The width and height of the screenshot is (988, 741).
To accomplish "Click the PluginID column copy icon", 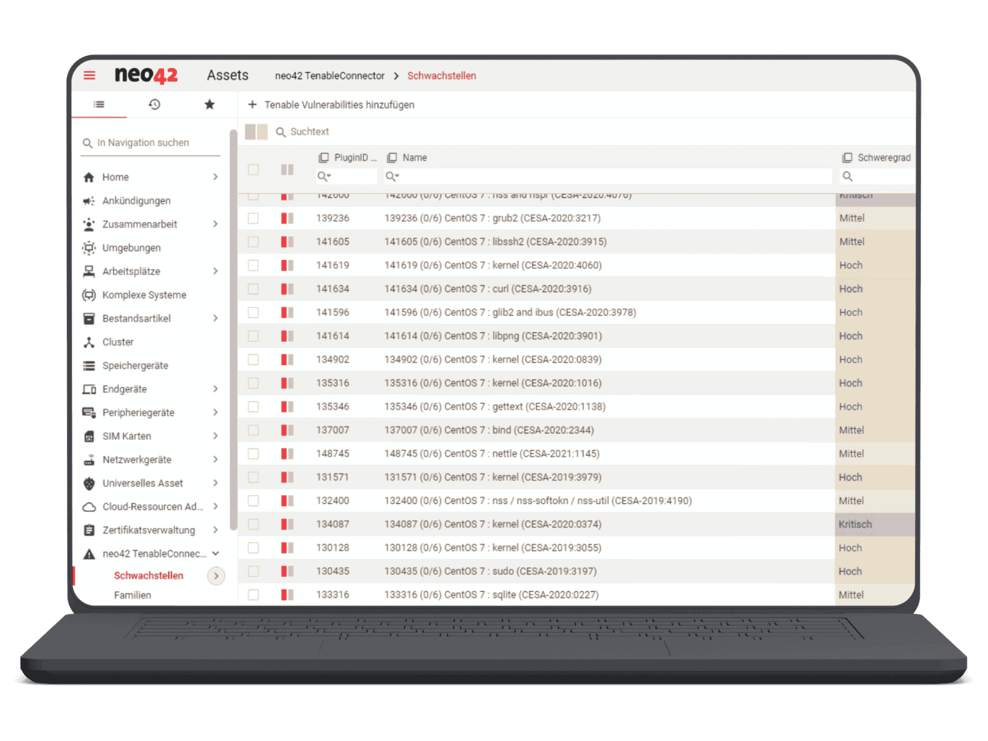I will pyautogui.click(x=324, y=157).
